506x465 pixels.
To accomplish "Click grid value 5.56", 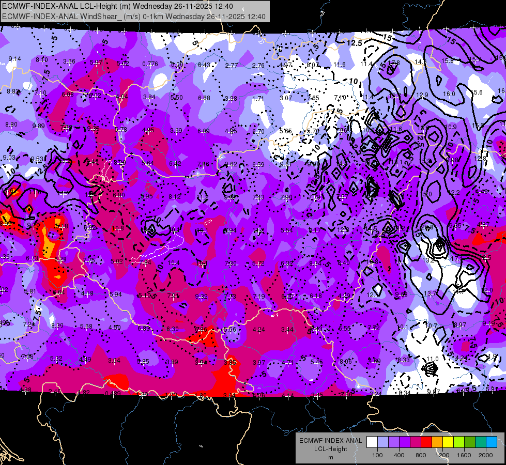I will 230,330.
